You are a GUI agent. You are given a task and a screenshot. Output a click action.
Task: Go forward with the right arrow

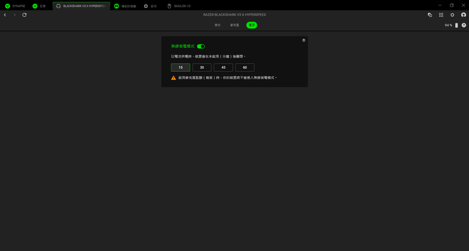click(x=14, y=14)
